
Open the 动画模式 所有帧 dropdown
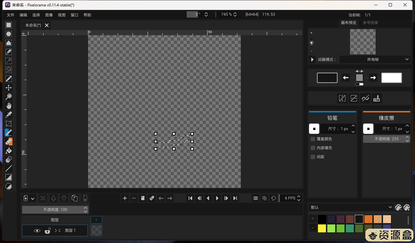click(x=375, y=60)
